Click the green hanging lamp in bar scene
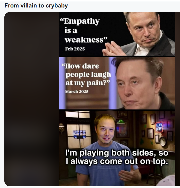 [121, 121]
